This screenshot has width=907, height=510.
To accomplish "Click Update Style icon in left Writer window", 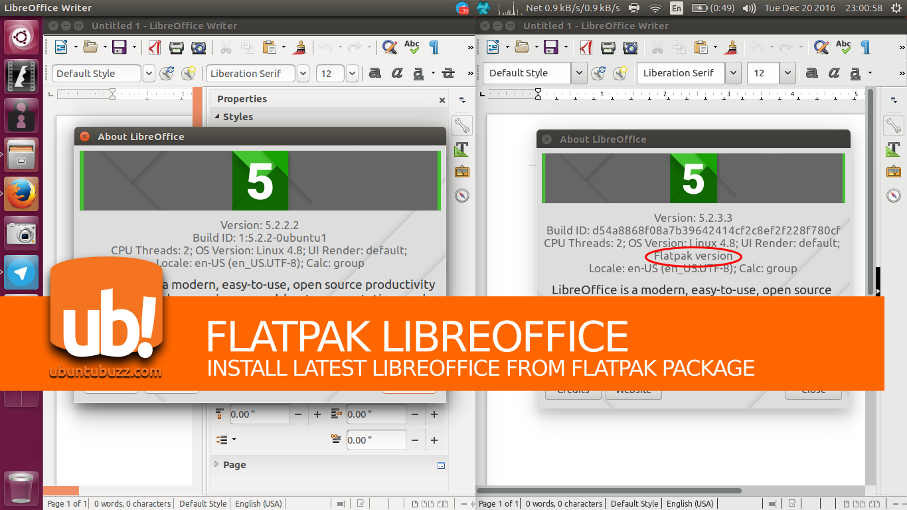I will click(x=167, y=73).
